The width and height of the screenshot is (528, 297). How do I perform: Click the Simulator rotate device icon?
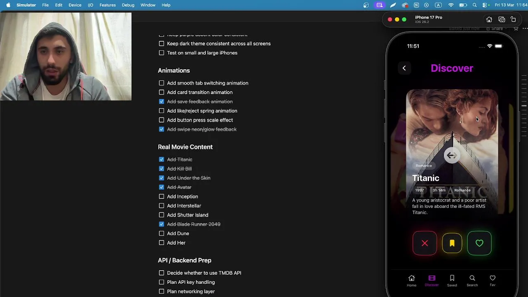(513, 19)
